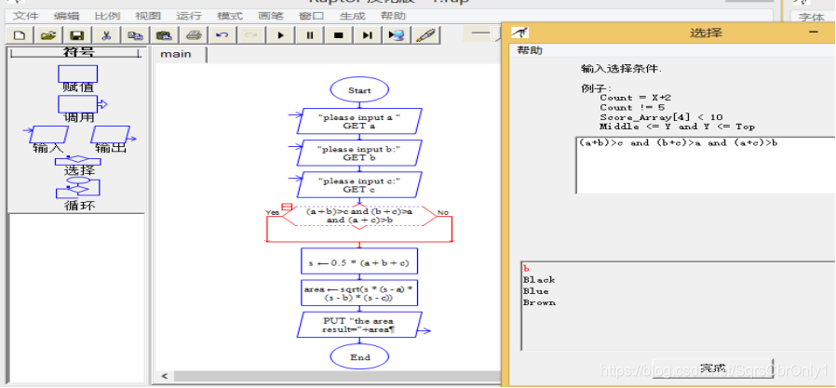Click the New file toolbar icon
The width and height of the screenshot is (836, 388).
[x=20, y=35]
